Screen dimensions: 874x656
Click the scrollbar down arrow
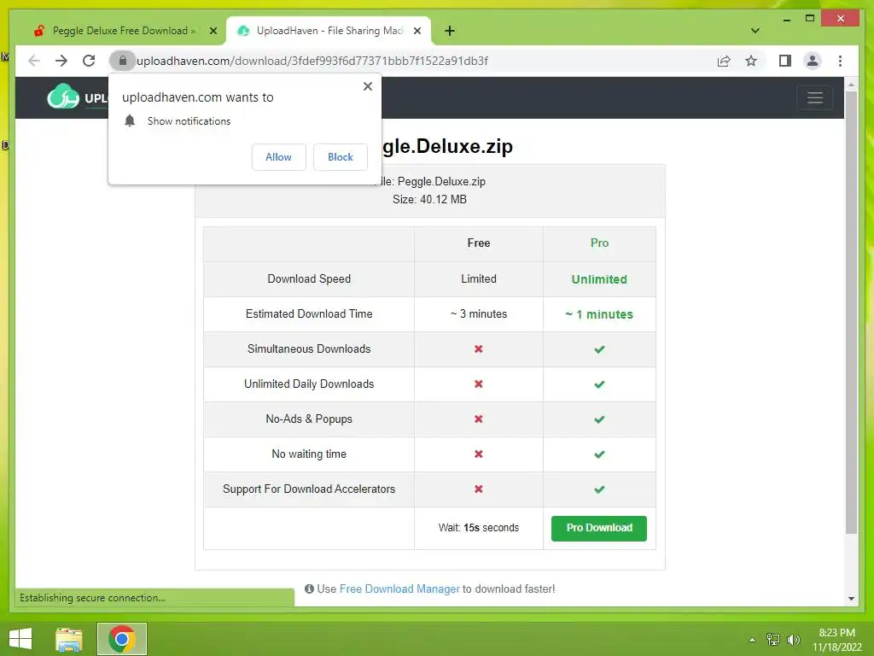pos(851,599)
